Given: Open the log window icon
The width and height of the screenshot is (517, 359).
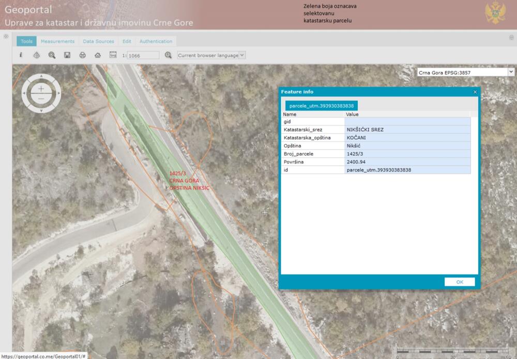Looking at the screenshot, I should click(113, 55).
